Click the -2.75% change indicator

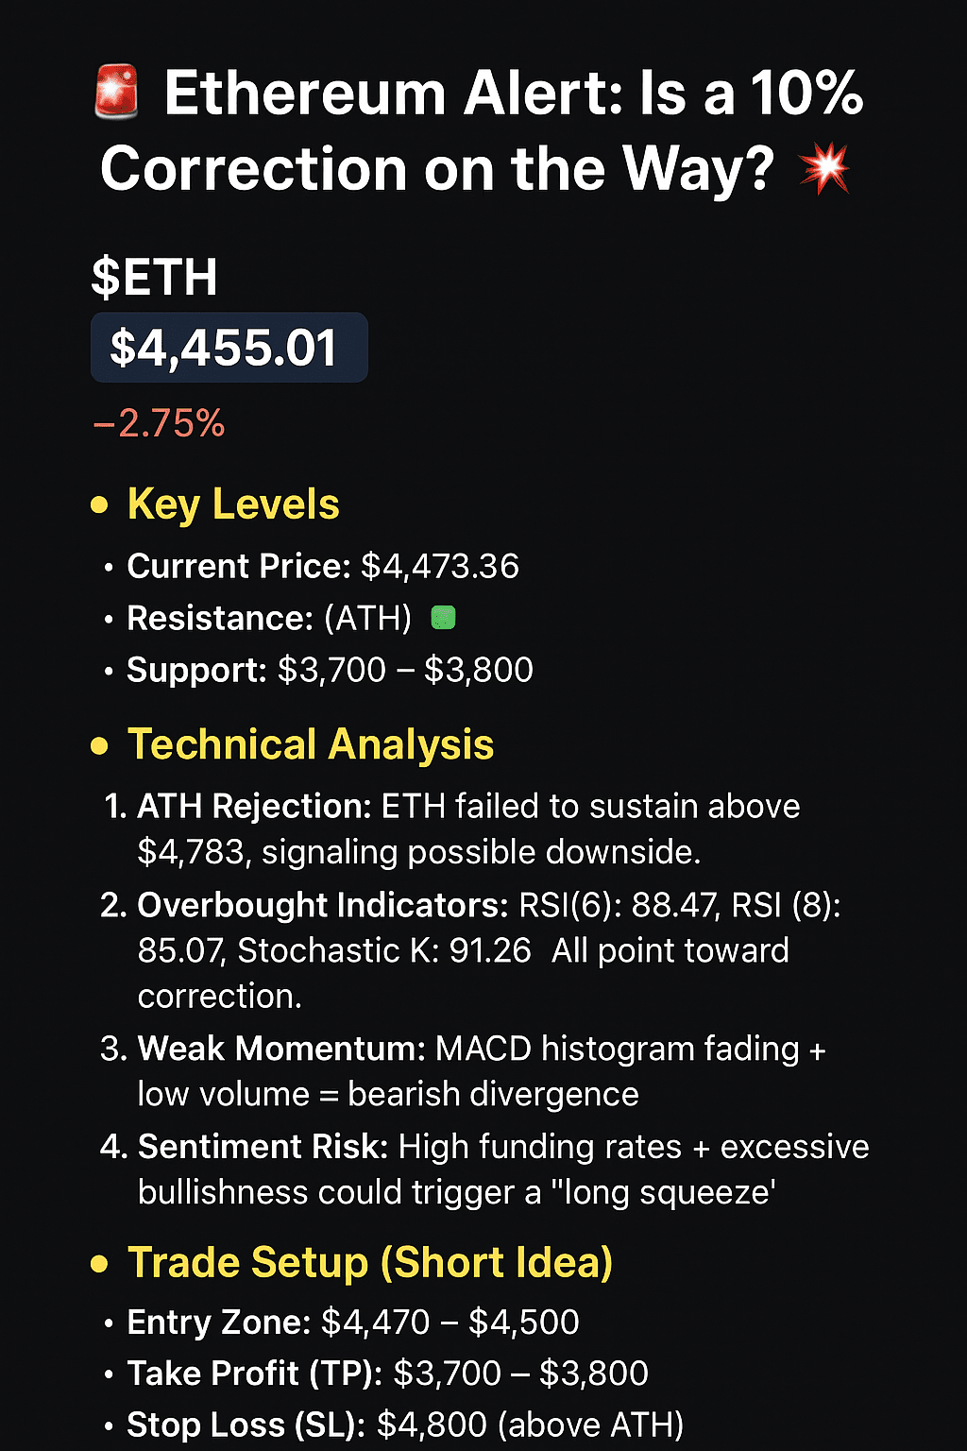[x=159, y=423]
